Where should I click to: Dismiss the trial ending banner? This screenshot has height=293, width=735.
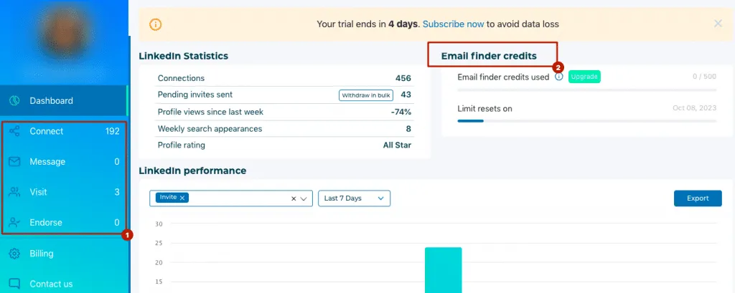718,24
